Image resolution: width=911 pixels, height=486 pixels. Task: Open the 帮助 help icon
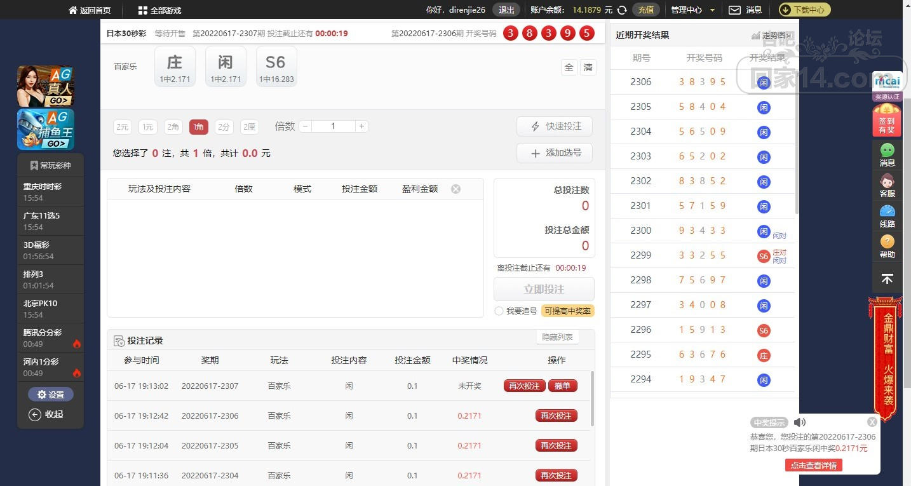887,246
